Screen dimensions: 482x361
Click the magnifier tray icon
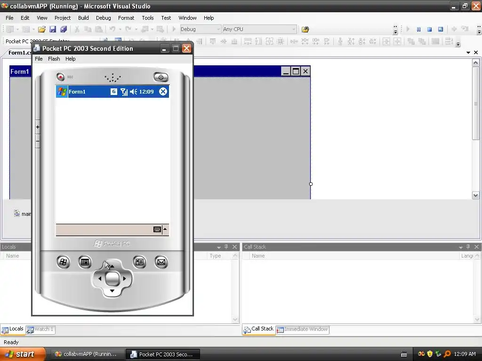point(447,354)
